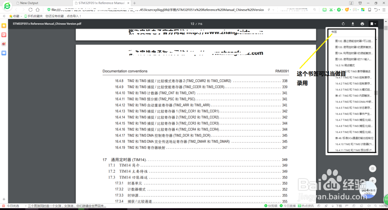Click the status bar news headline link

tap(67, 206)
